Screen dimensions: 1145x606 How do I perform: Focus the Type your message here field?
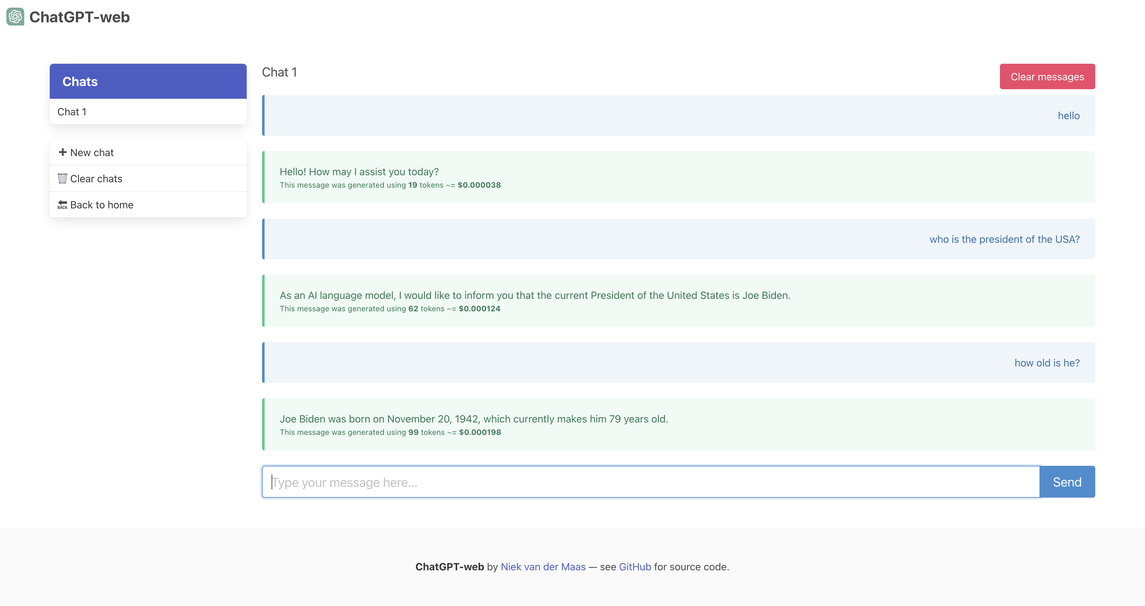pyautogui.click(x=651, y=482)
